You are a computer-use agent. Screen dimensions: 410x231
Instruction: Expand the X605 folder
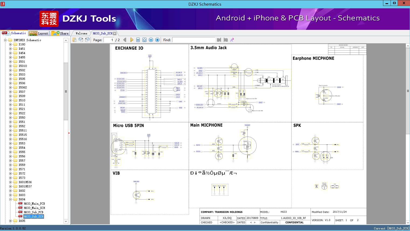(x=10, y=221)
